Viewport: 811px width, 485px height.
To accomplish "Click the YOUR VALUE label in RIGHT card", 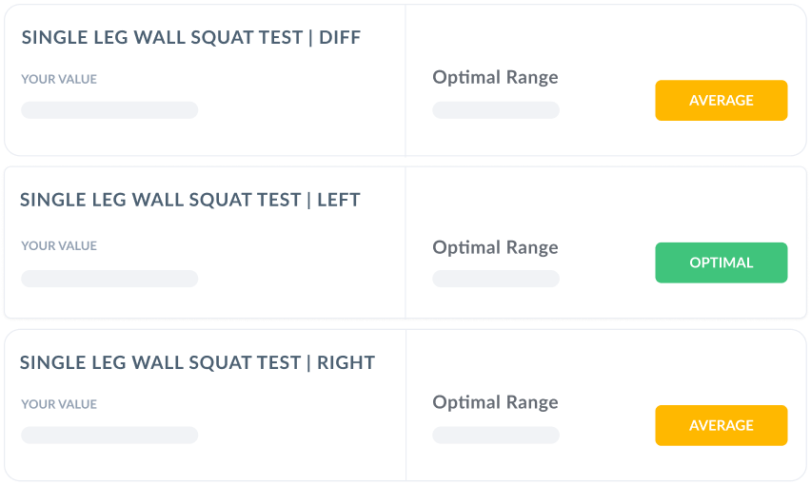I will click(x=59, y=405).
